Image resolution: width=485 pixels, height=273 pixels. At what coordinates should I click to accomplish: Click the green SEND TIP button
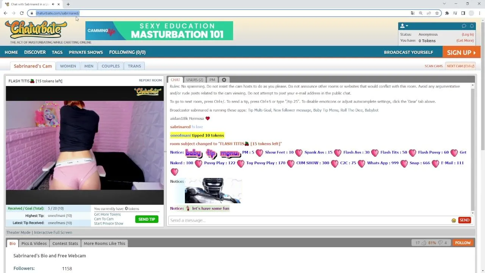click(147, 219)
